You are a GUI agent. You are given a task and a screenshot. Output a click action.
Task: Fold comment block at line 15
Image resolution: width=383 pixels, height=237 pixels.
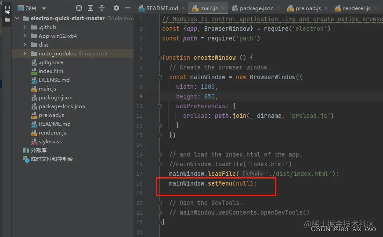(x=159, y=155)
